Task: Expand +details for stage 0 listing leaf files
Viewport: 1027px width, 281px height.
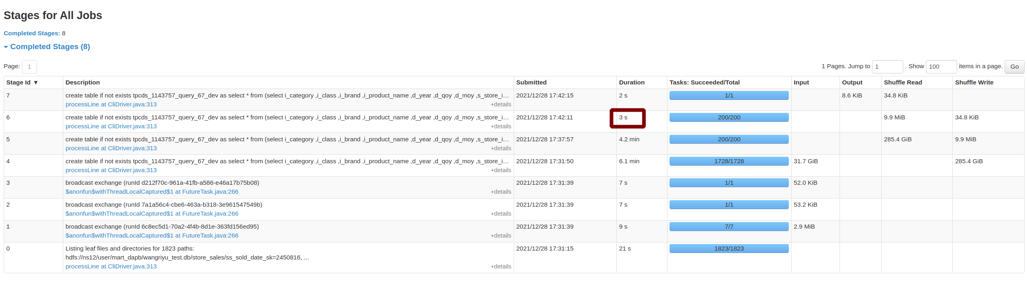Action: [x=501, y=266]
